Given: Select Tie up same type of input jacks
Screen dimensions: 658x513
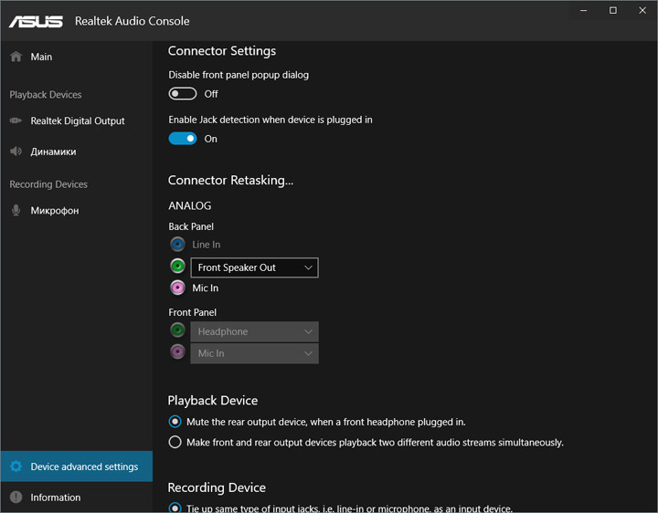Looking at the screenshot, I should tap(175, 508).
